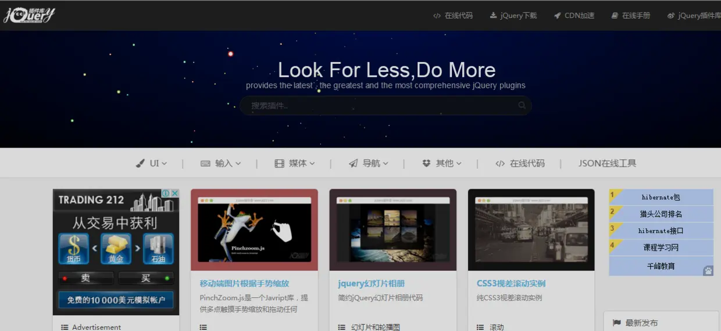Click the 纯CSS3视差滚动实例 description text
Screen dimensions: 721x331
click(x=509, y=298)
